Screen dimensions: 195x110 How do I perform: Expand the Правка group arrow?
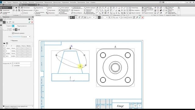[94, 15]
